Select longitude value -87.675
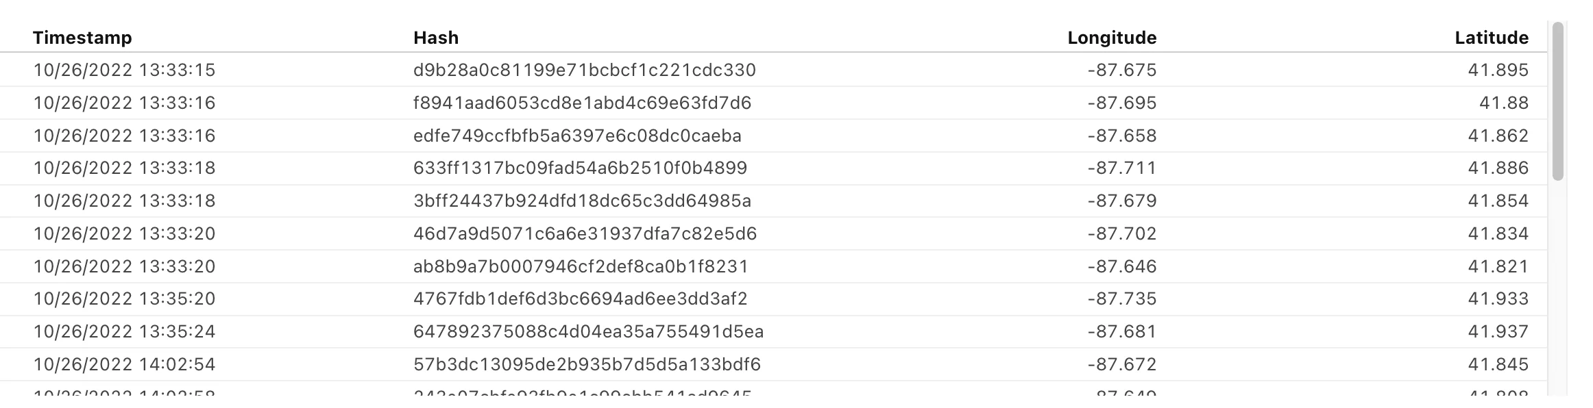Screen dimensions: 1593x408 [1122, 71]
